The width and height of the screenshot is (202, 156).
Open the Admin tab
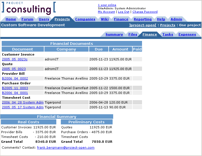point(176,19)
